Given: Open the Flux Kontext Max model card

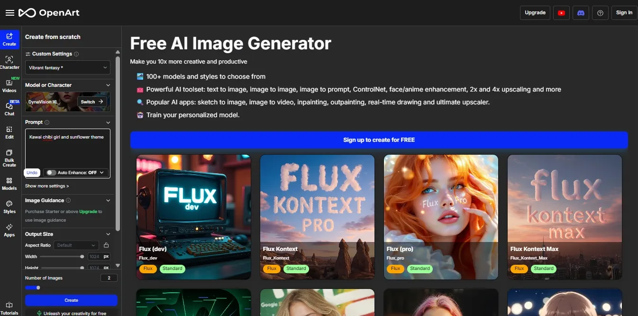Looking at the screenshot, I should click(x=565, y=217).
